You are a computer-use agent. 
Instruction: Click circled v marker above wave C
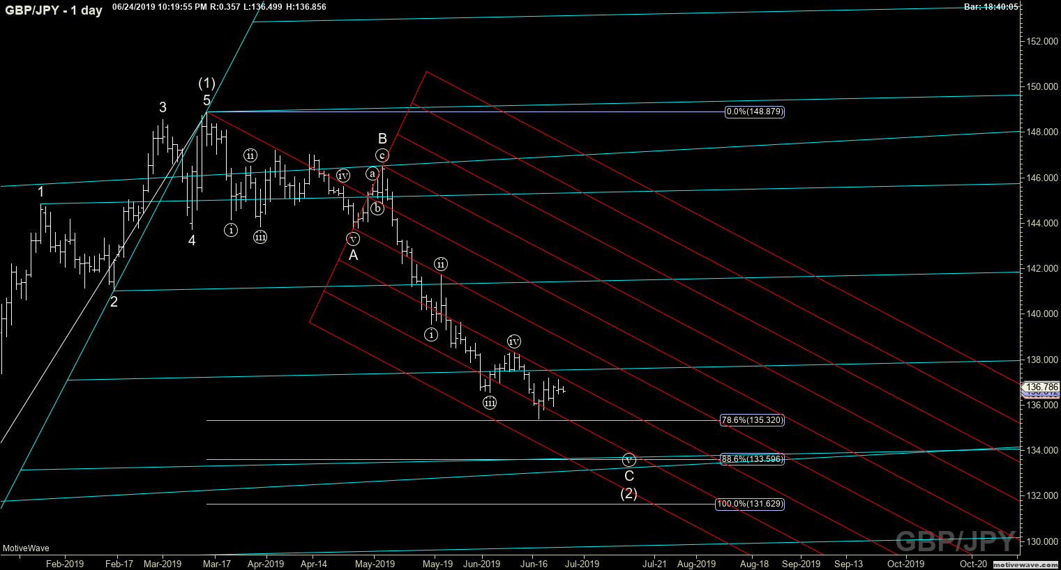[629, 460]
